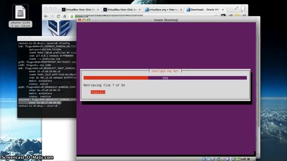The height and width of the screenshot is (161, 287).
Task: Click the green host key arrow icon
Action: click(x=238, y=159)
